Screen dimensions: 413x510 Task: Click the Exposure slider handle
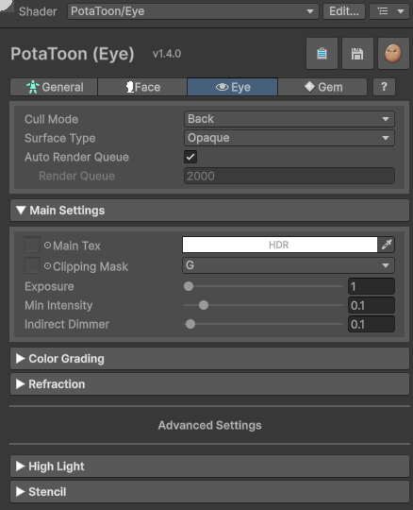pyautogui.click(x=189, y=286)
